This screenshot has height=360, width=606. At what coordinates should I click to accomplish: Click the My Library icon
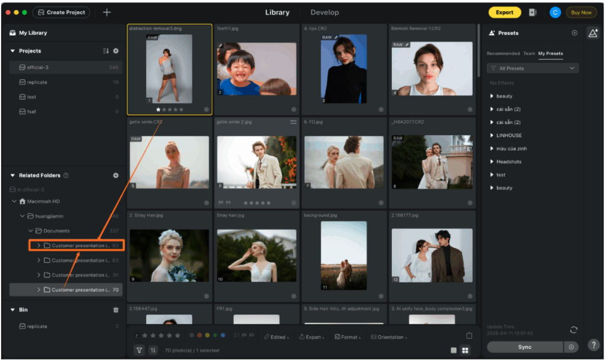click(x=13, y=33)
